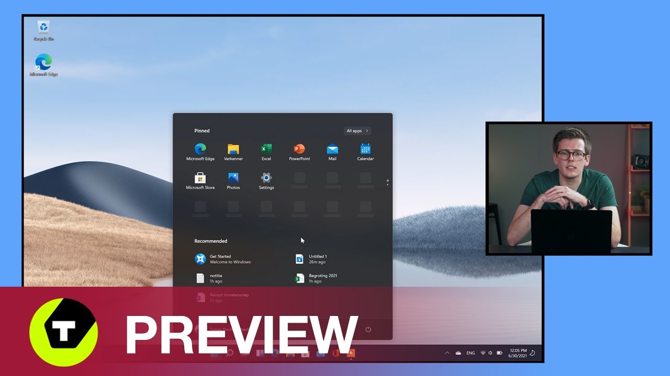Click the Office icon on the taskbar
This screenshot has height=376, width=670.
coord(337,354)
